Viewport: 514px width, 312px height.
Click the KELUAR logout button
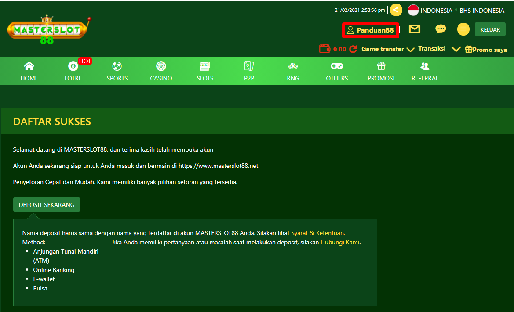pyautogui.click(x=490, y=29)
